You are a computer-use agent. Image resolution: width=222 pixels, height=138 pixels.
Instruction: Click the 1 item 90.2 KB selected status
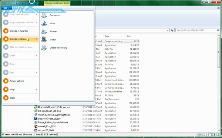(45, 134)
